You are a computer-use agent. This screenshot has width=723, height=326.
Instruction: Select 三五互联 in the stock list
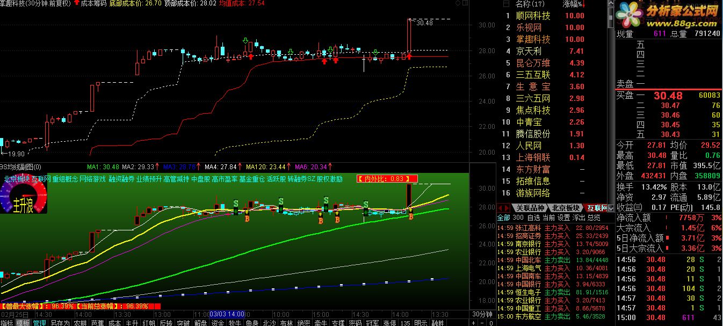(533, 75)
